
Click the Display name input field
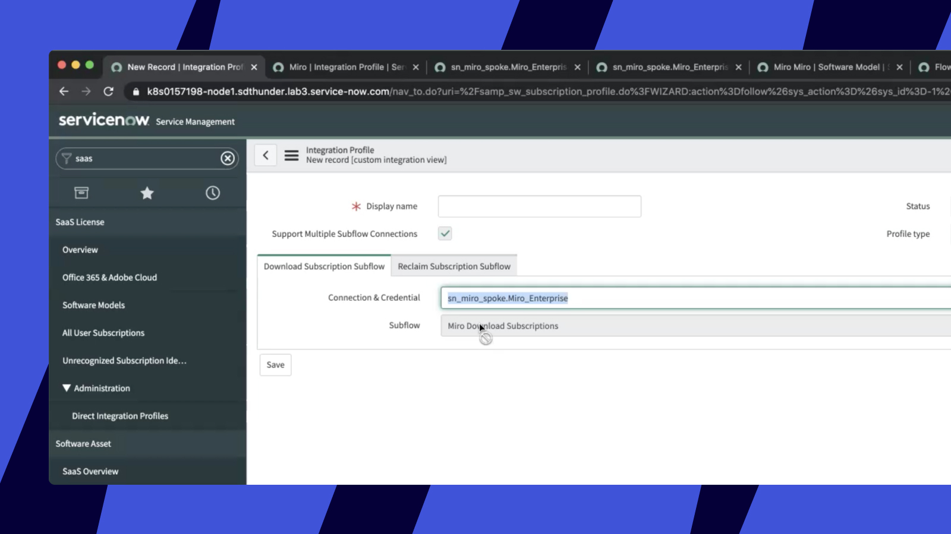[540, 206]
